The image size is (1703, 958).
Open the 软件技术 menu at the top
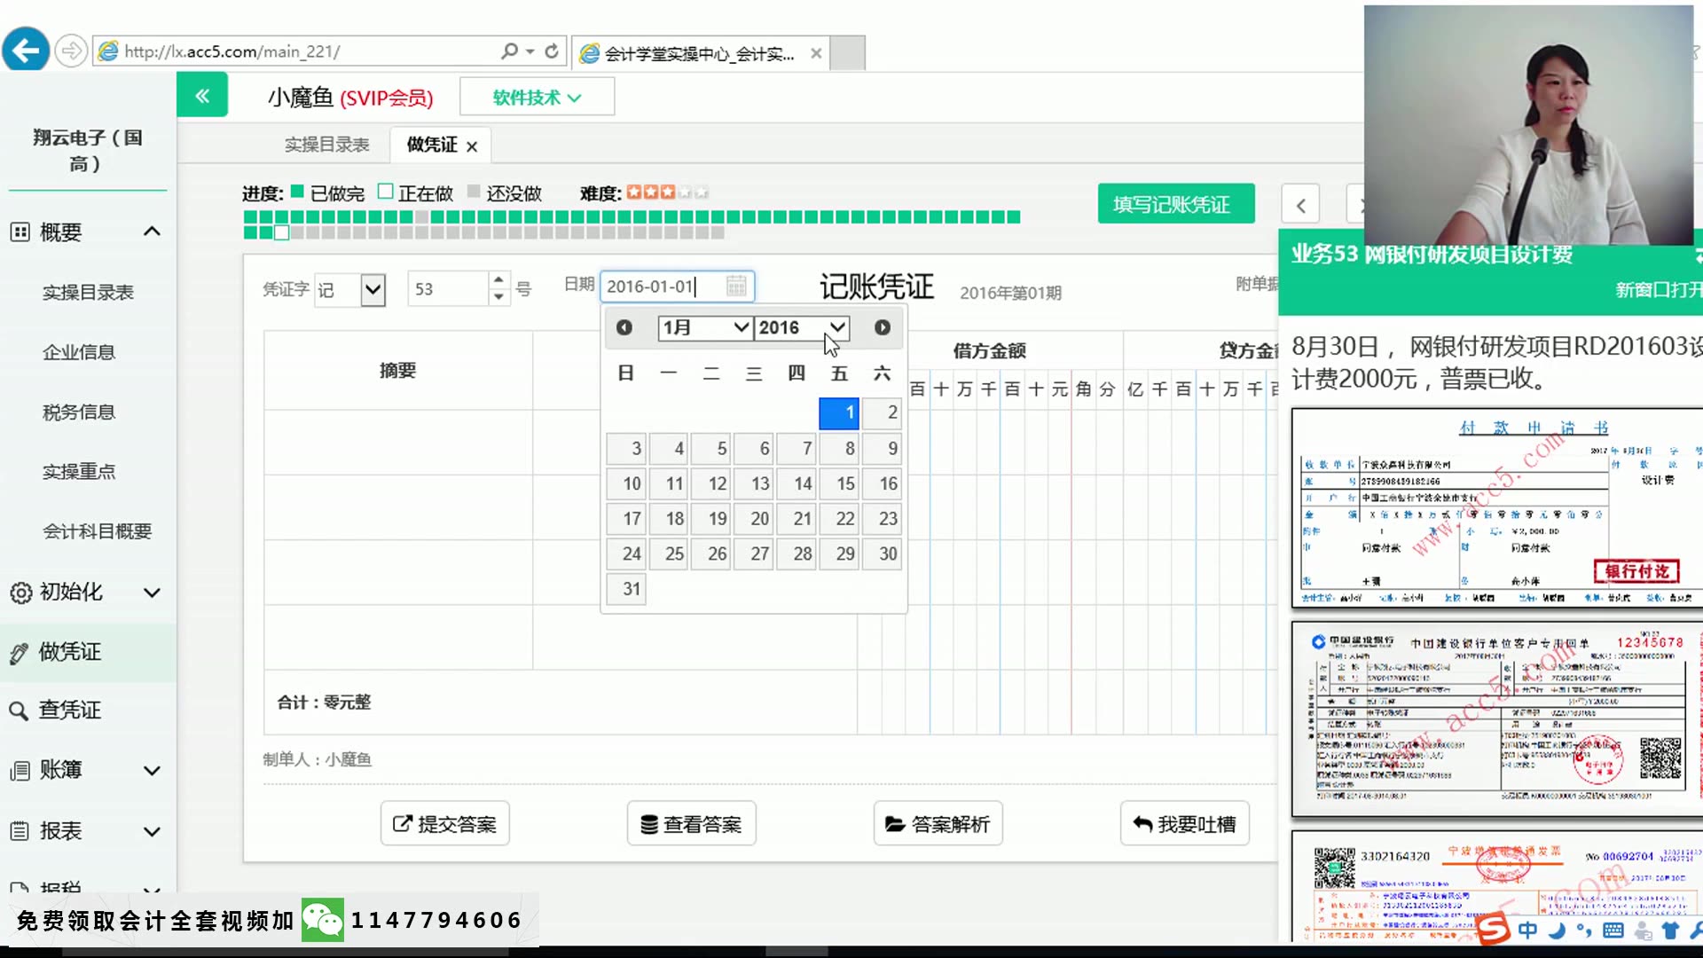click(536, 97)
